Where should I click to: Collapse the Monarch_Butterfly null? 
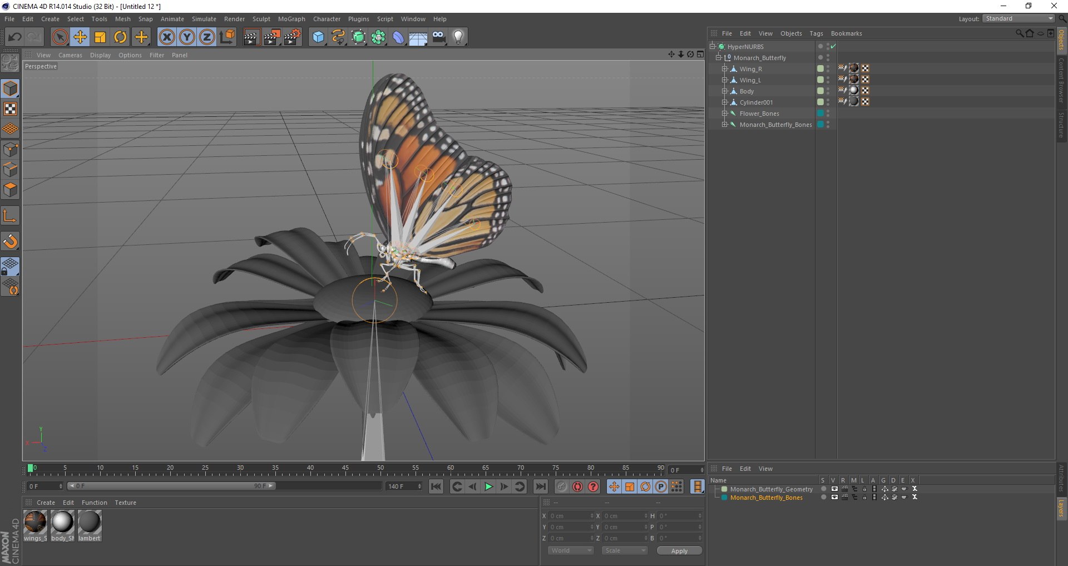tap(719, 57)
